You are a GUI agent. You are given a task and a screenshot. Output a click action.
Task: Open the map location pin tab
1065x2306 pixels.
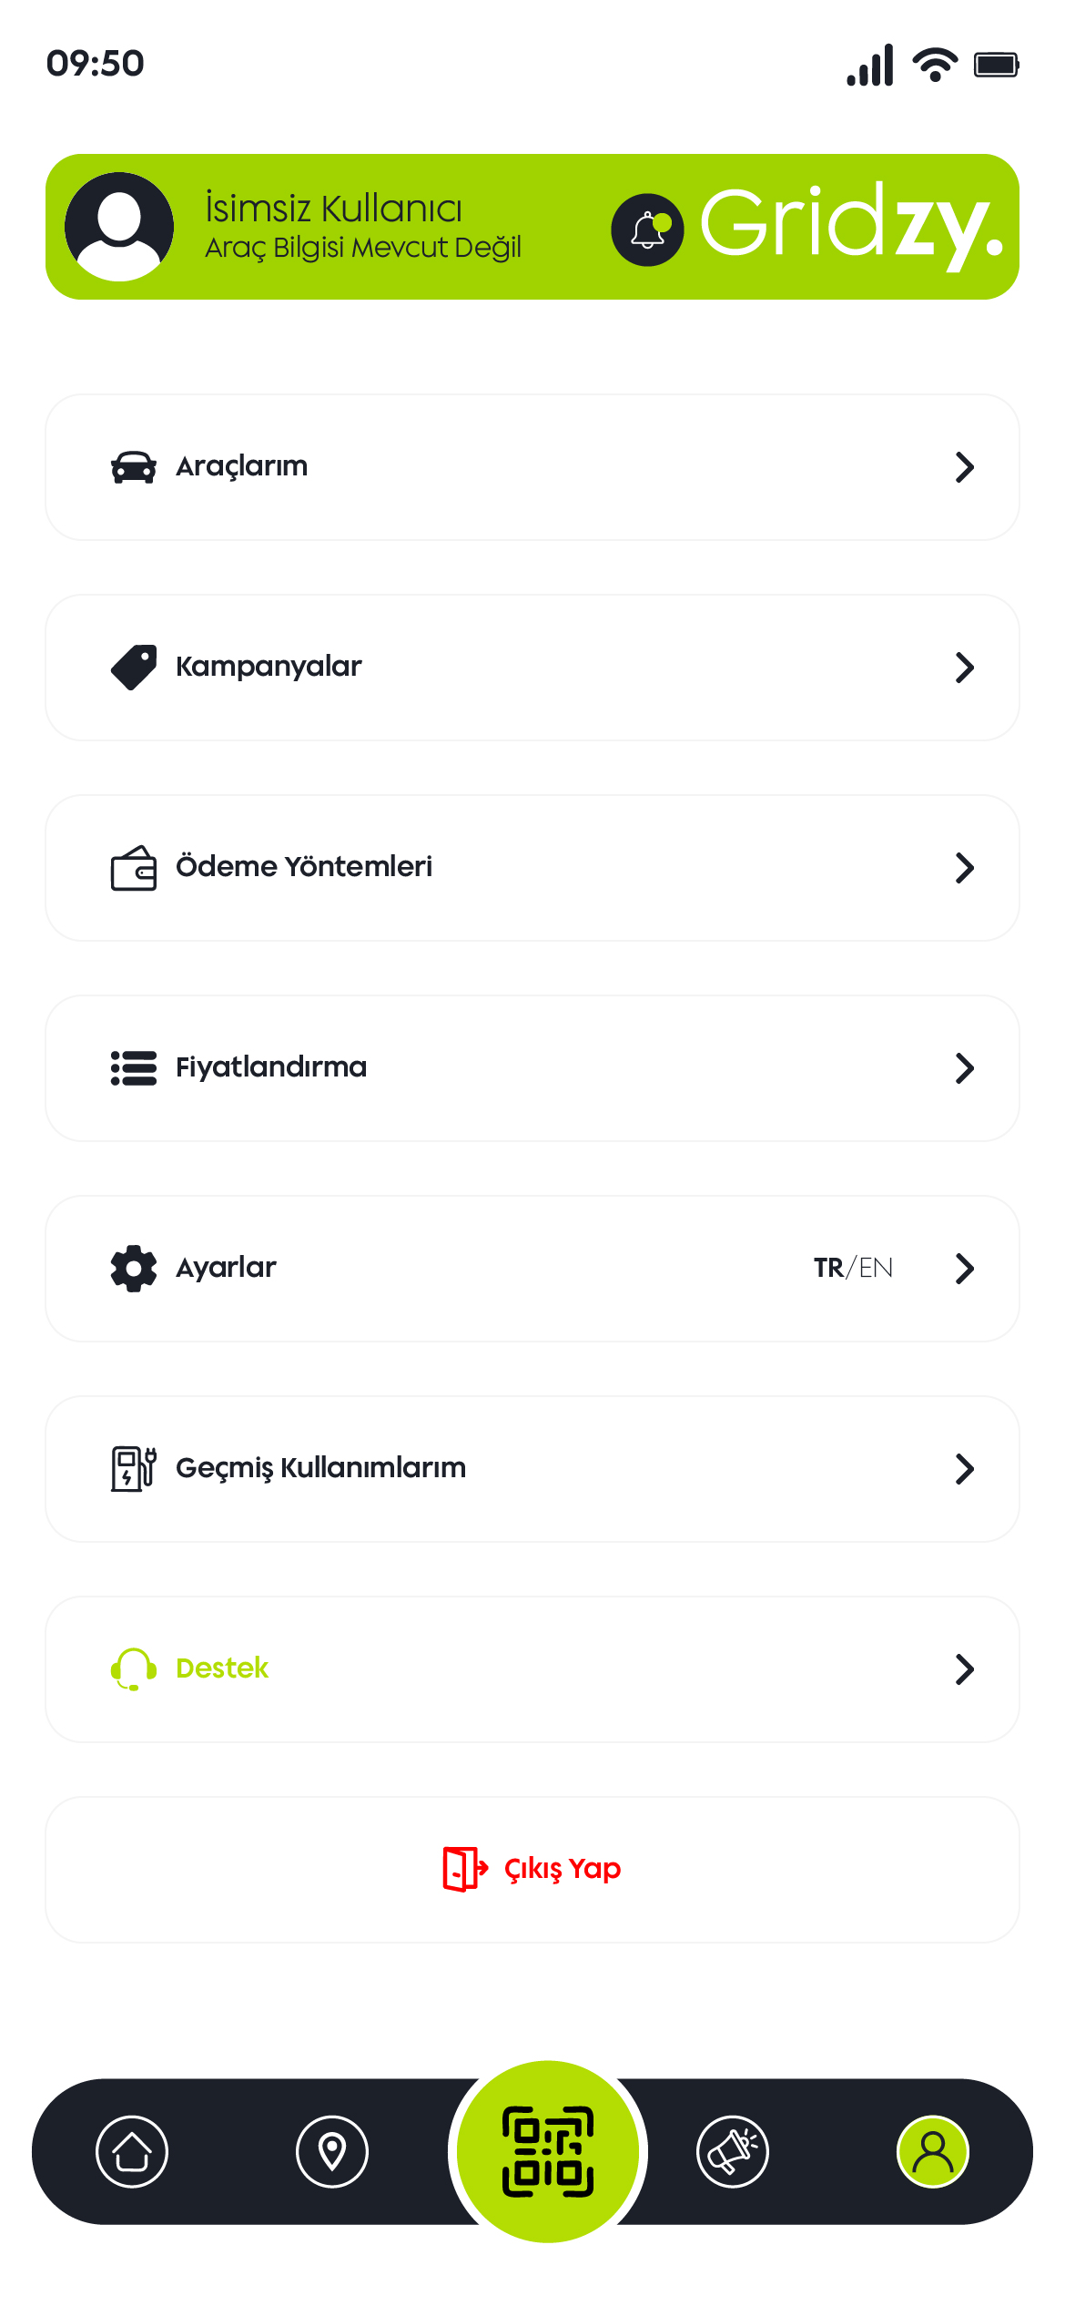pos(332,2151)
